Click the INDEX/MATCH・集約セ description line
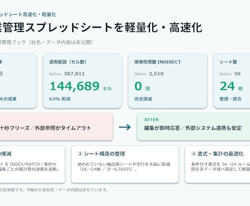 tap(28, 164)
